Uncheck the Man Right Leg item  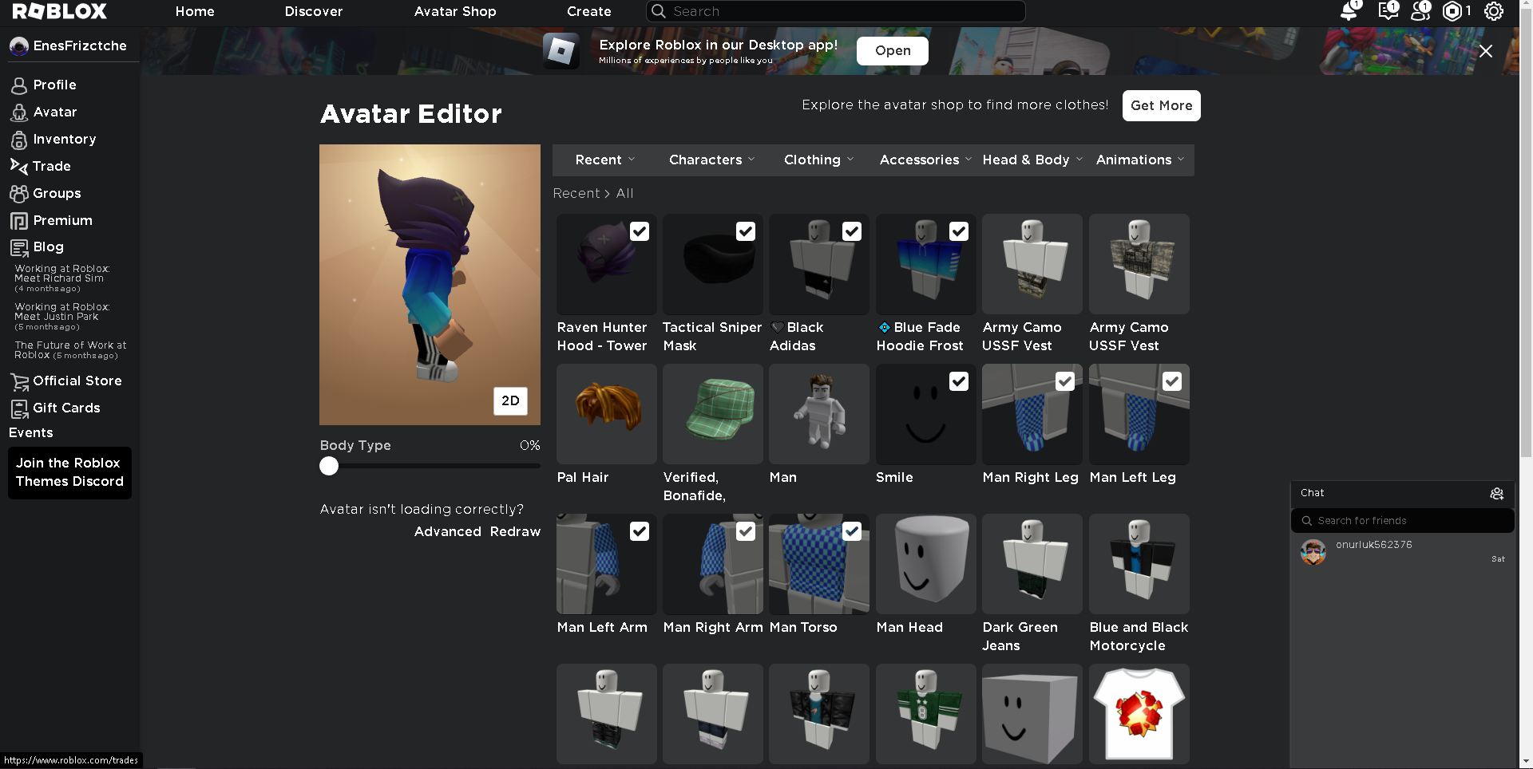(x=1065, y=381)
